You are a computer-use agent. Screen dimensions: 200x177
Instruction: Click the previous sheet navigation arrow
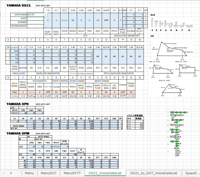4,173
